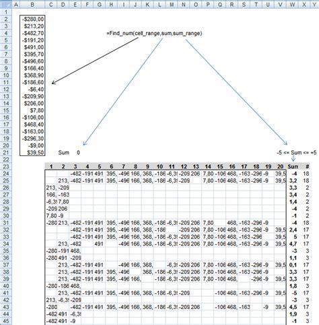Screen dimensions: 319x325
Task: Click the # column header in row 23
Action: (x=304, y=166)
